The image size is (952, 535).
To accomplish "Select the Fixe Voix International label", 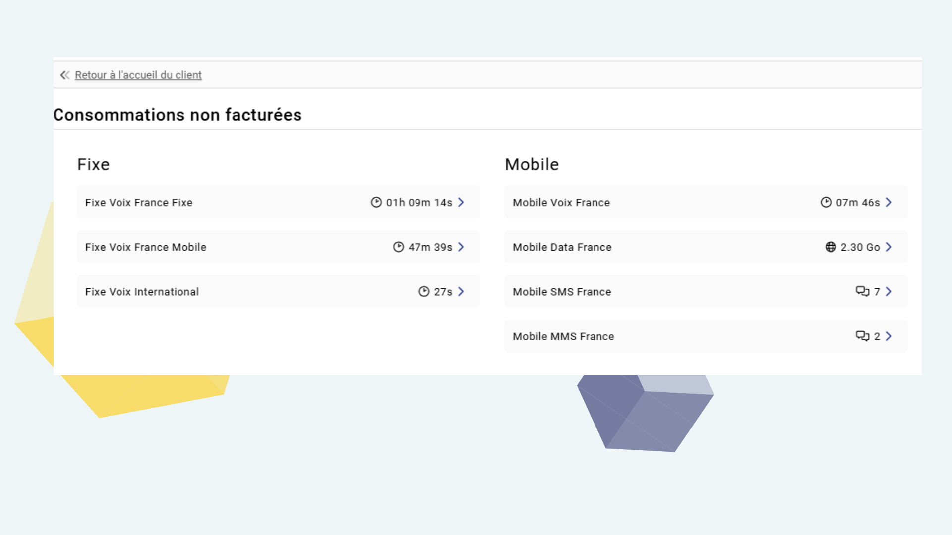I will (142, 292).
